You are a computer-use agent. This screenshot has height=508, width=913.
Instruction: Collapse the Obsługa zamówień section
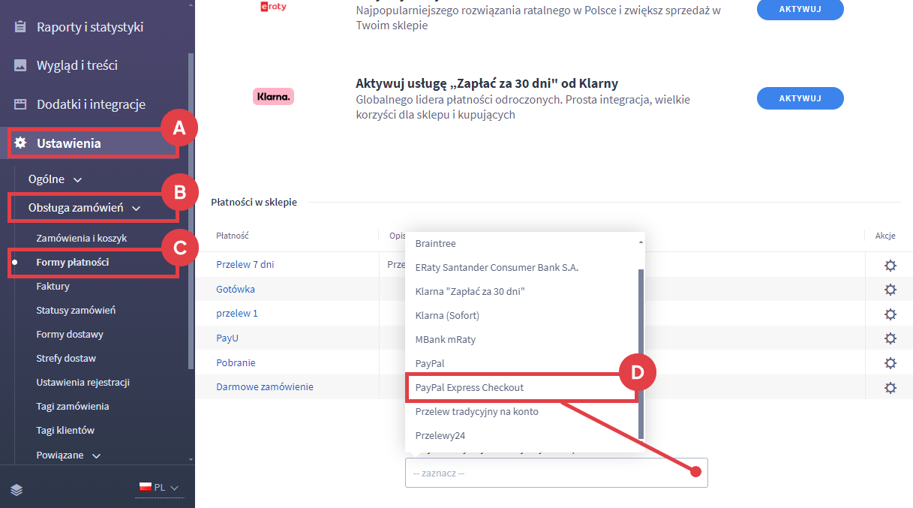click(84, 208)
